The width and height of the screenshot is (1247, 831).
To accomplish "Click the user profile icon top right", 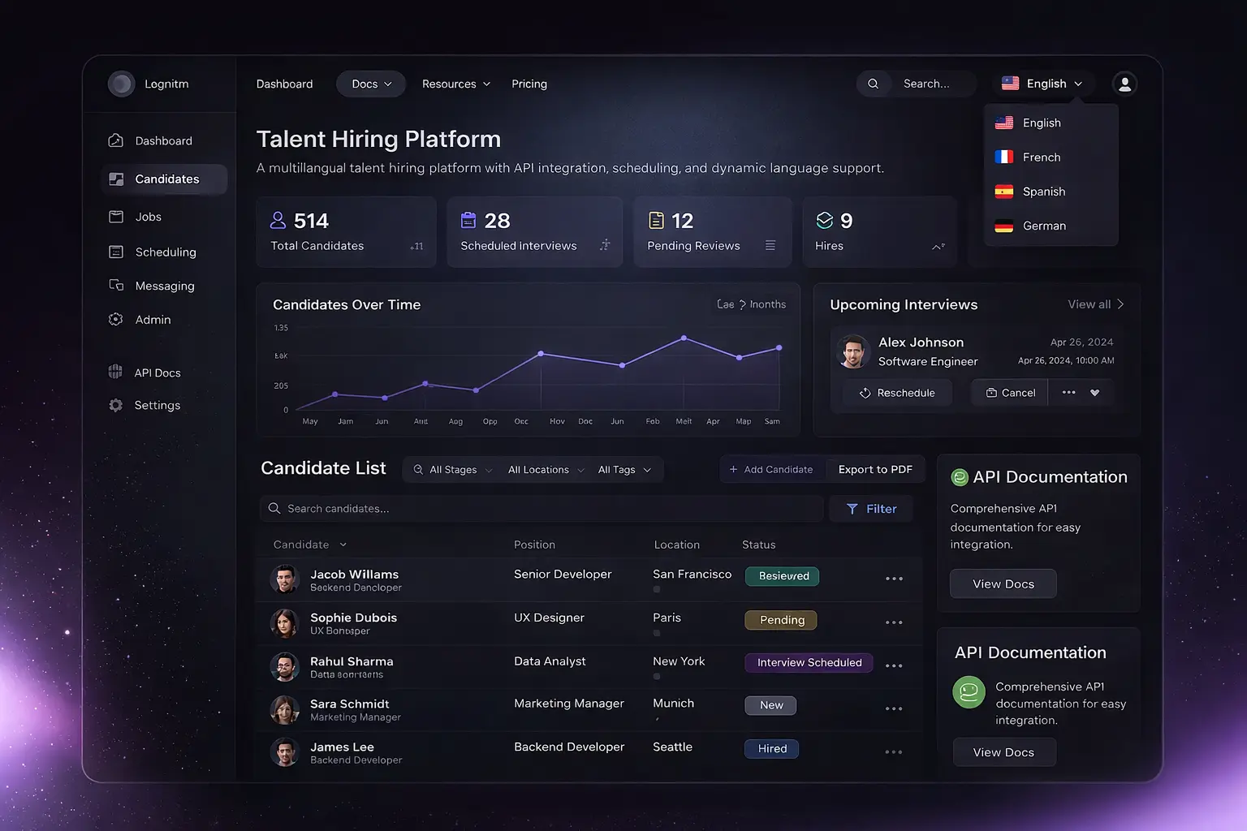I will pyautogui.click(x=1124, y=84).
